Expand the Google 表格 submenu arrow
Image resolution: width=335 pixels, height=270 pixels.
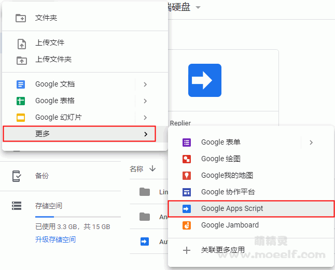coord(145,101)
